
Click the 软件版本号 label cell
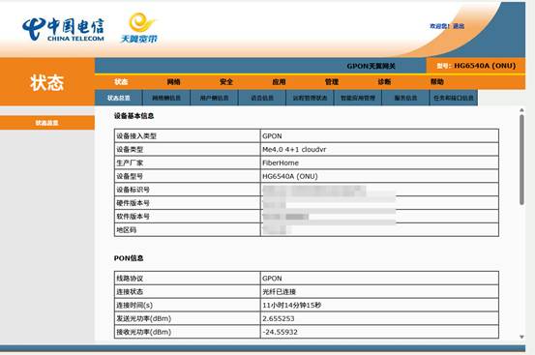click(188, 217)
